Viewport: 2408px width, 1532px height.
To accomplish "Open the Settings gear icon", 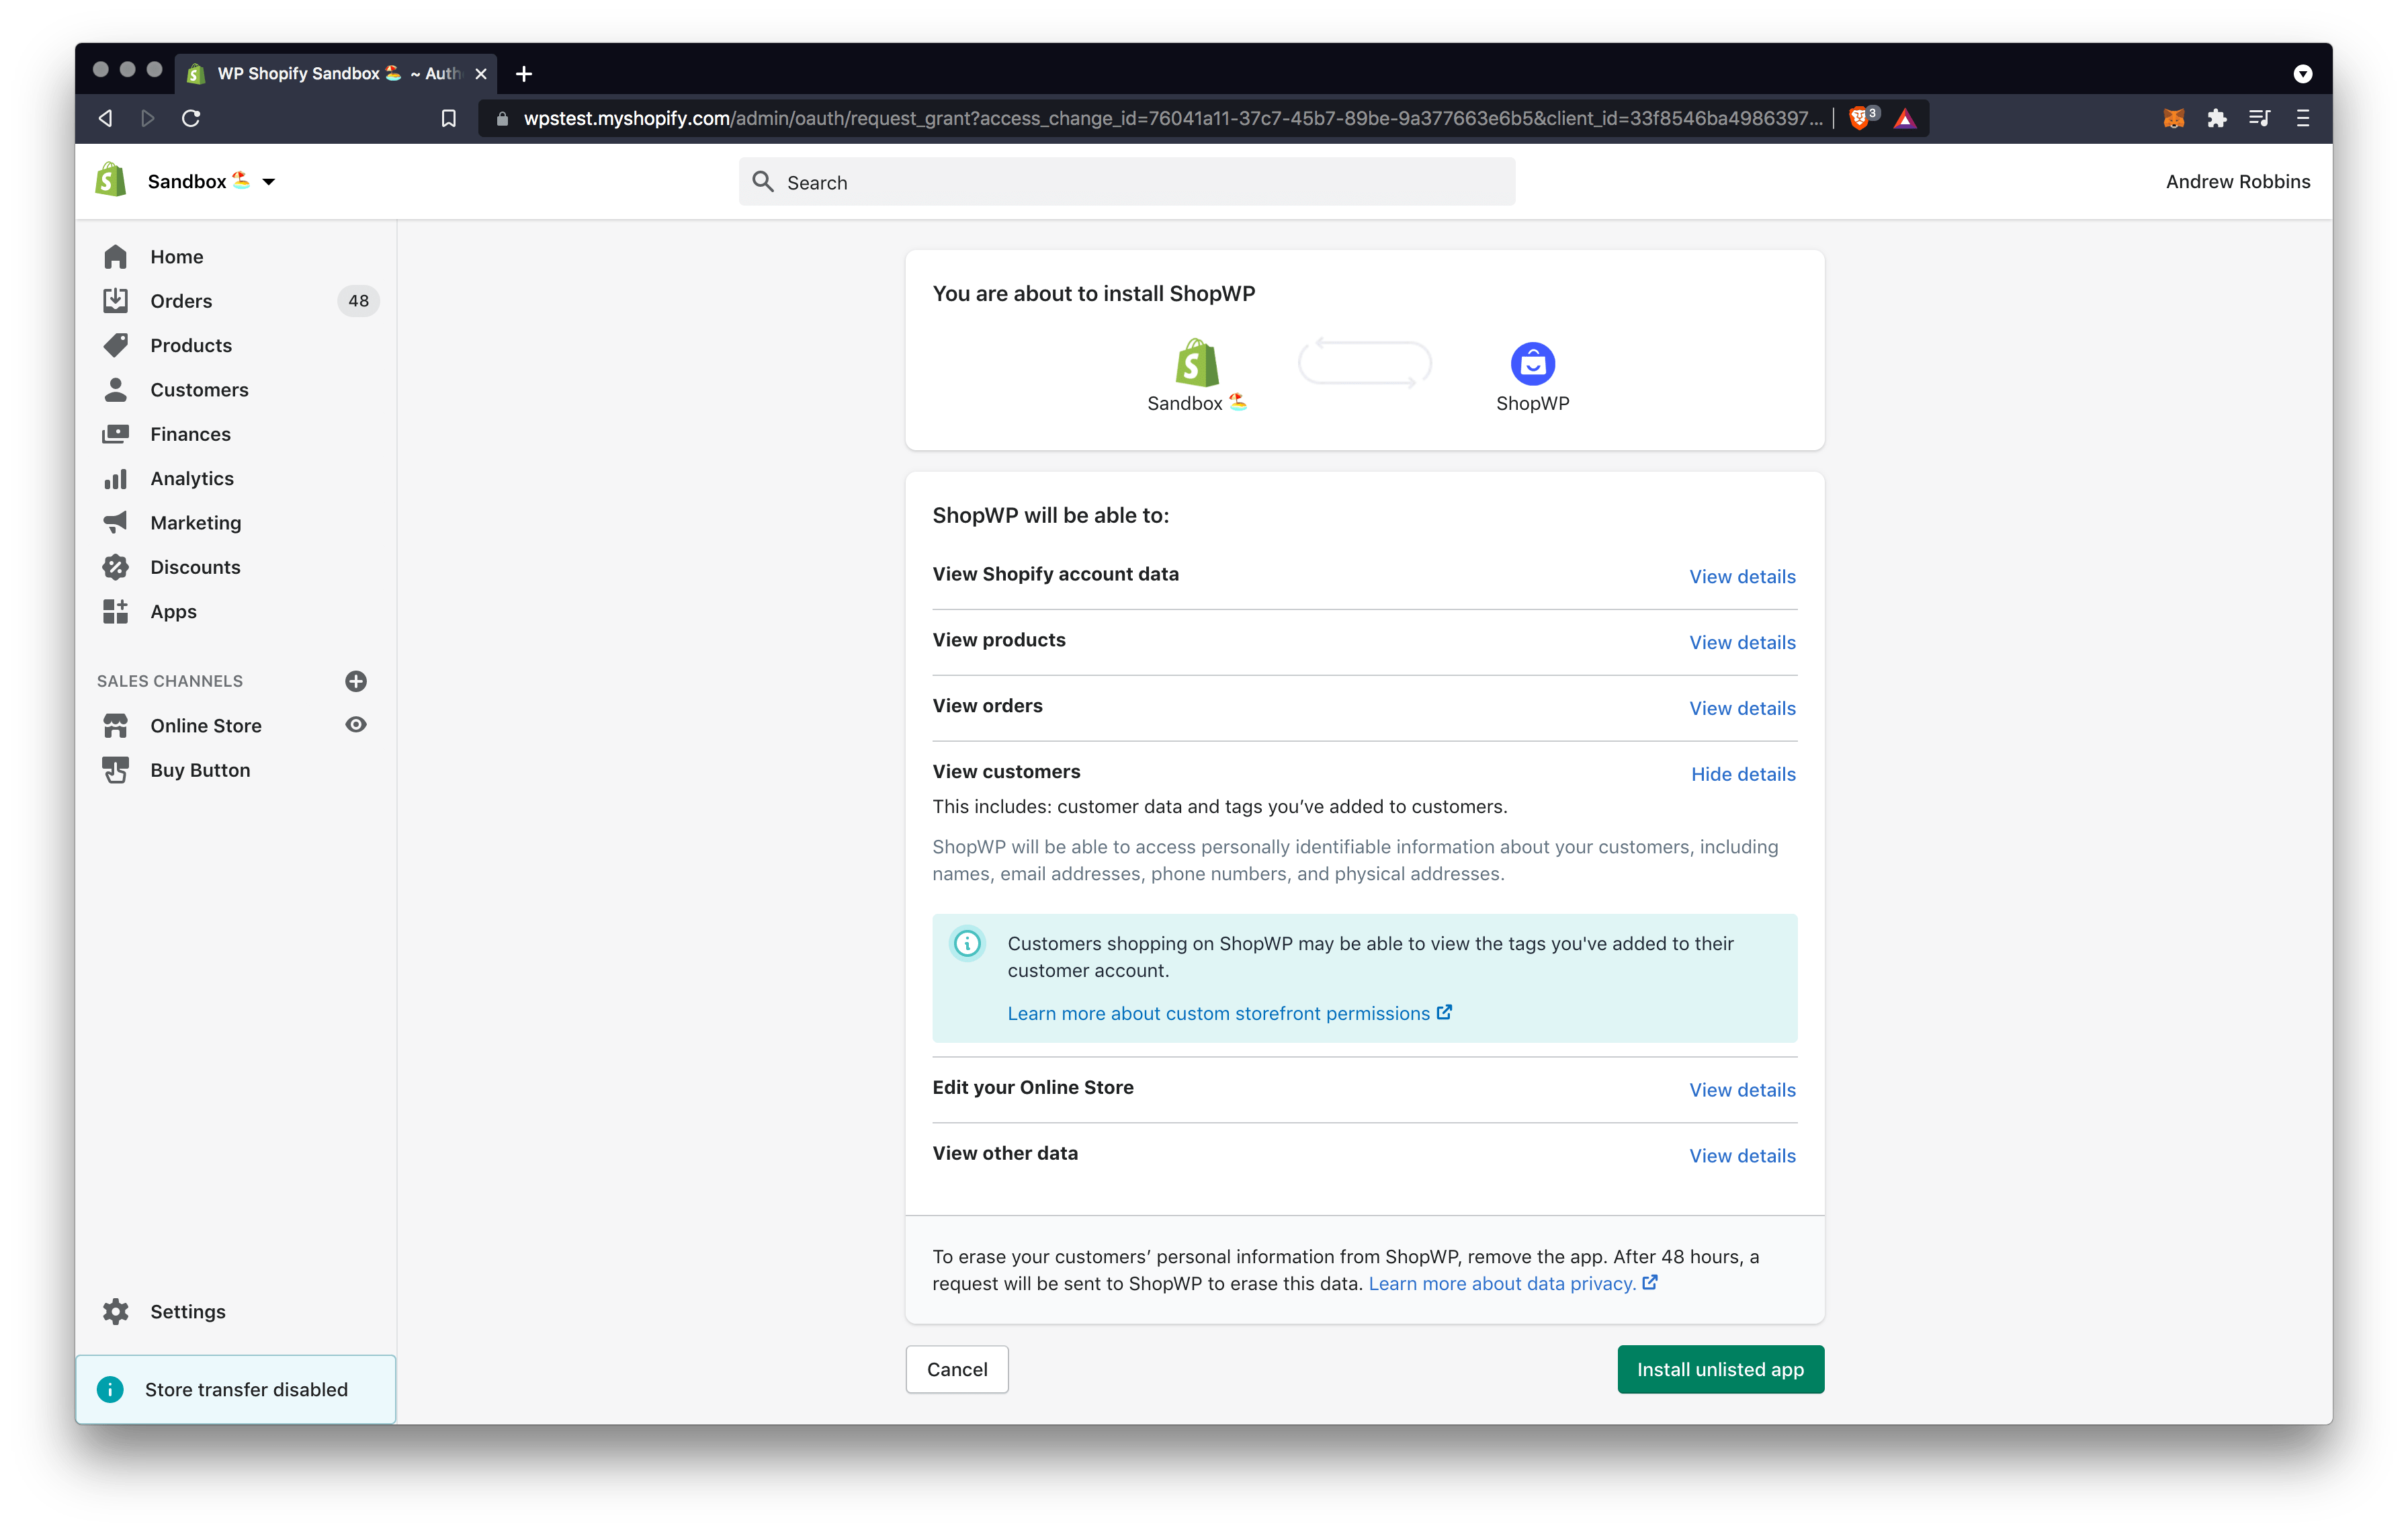I will [116, 1311].
